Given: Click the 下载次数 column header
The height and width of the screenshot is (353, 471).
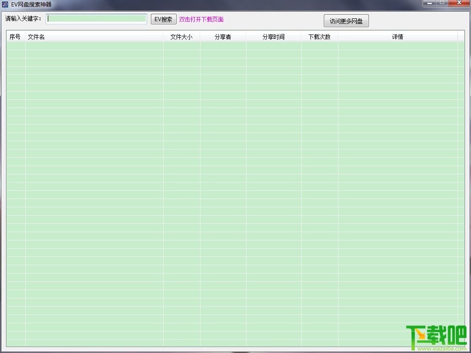Looking at the screenshot, I should coord(320,36).
